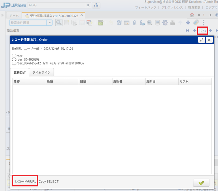Click the Parent Record up arrow
Viewport: 218px width, 191px height.
[180, 23]
